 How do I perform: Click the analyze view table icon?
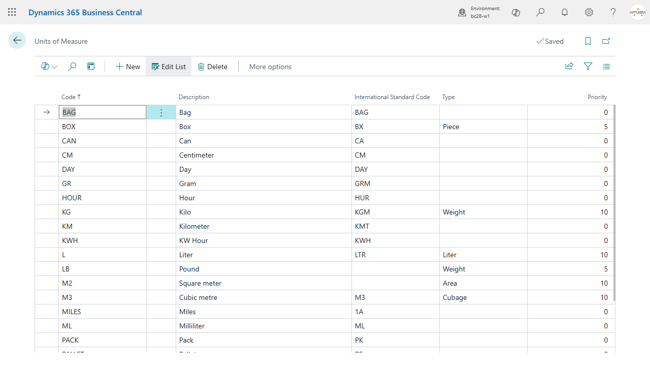pyautogui.click(x=91, y=67)
